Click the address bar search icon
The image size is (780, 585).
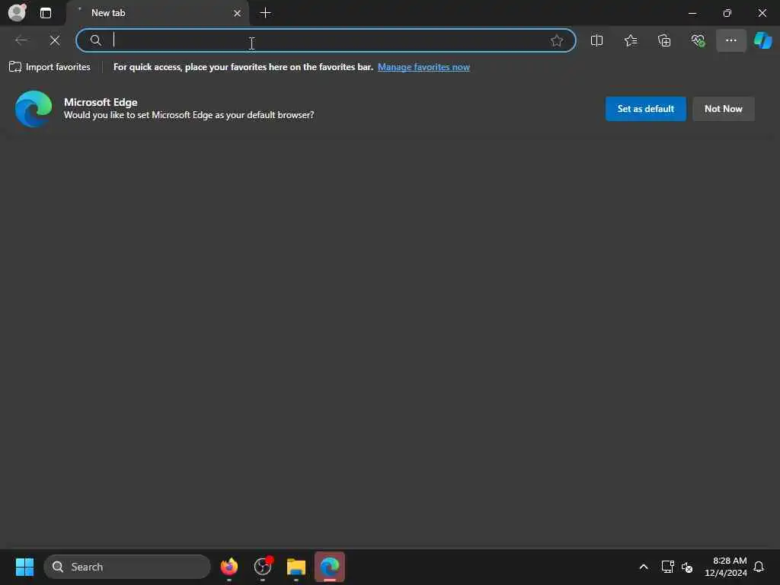click(95, 40)
